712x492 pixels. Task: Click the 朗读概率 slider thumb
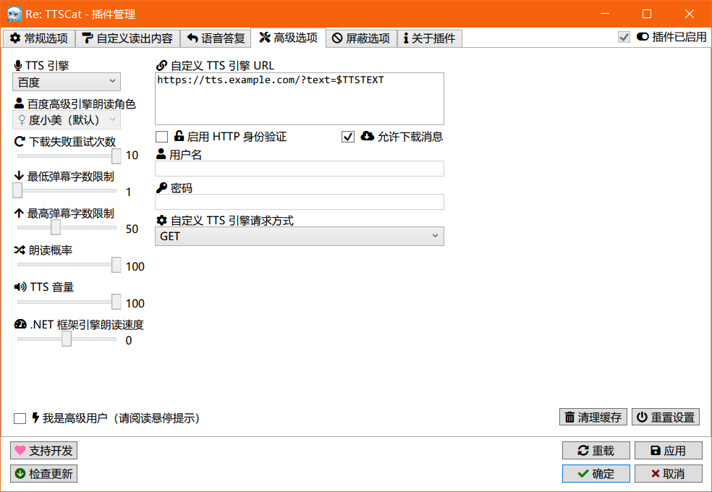click(x=116, y=265)
